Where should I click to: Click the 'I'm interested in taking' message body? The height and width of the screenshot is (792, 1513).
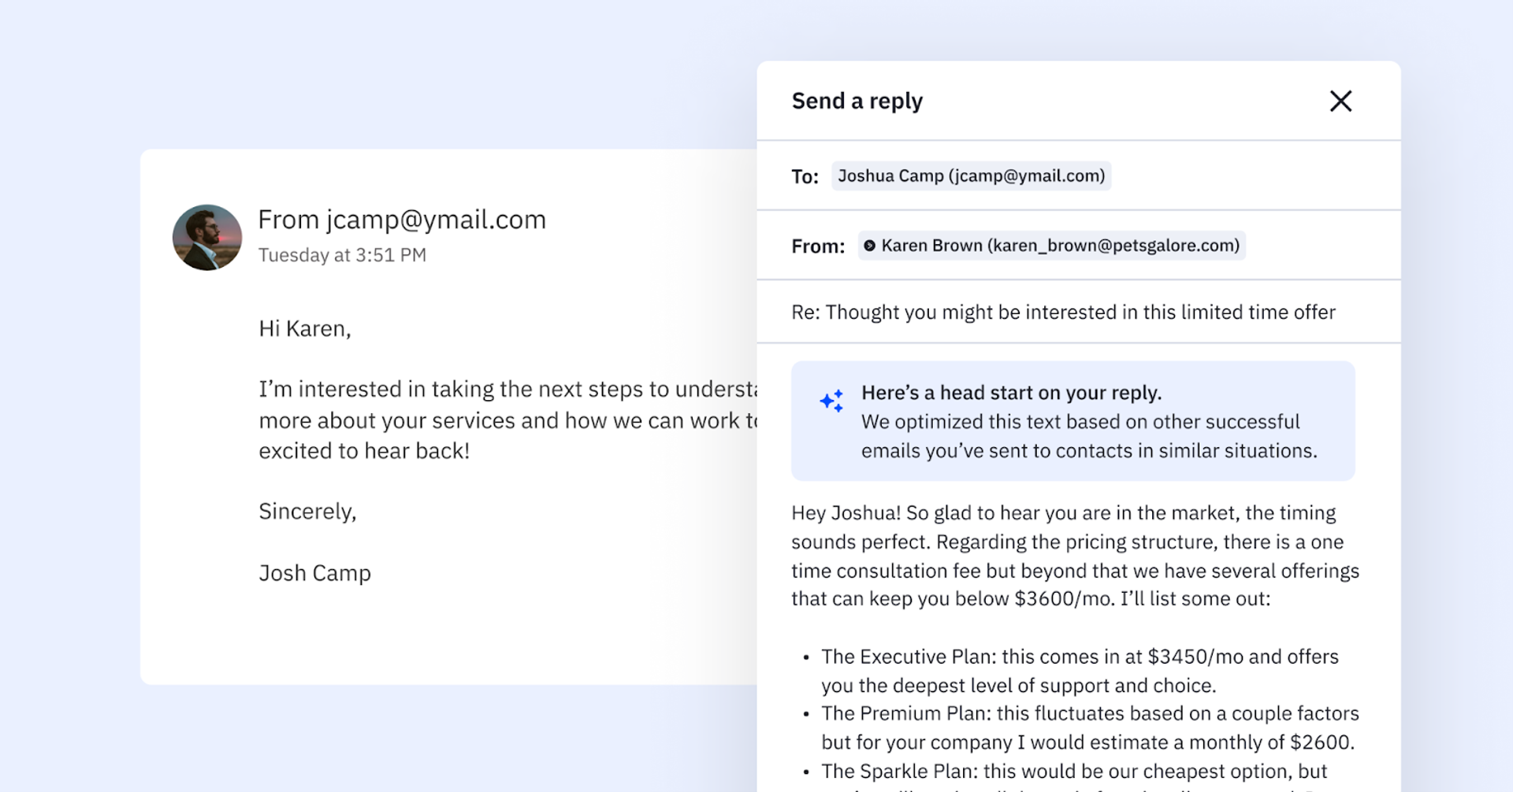[504, 420]
